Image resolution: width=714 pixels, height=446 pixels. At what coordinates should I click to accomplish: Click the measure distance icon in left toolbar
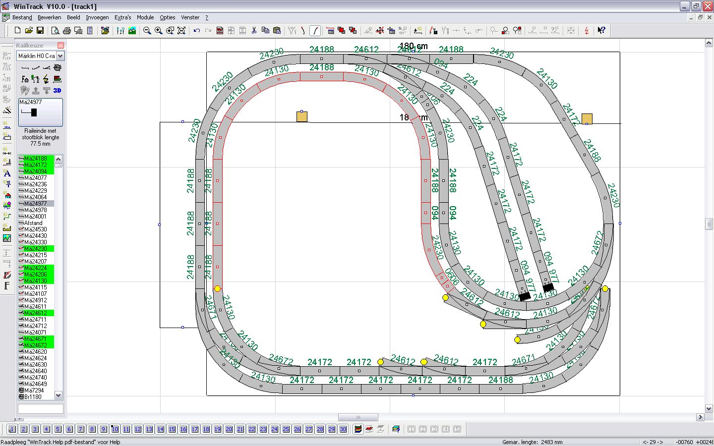tap(7, 152)
